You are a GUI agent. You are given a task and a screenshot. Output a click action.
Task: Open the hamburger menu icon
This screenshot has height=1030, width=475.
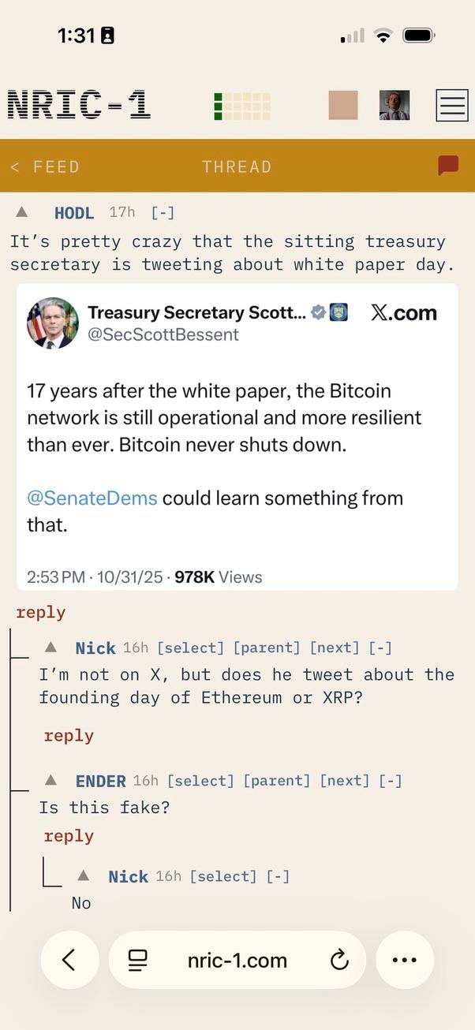coord(452,105)
